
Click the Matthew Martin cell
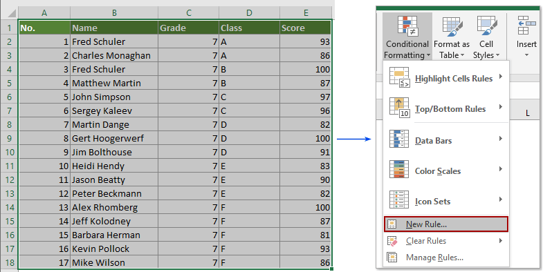[114, 83]
